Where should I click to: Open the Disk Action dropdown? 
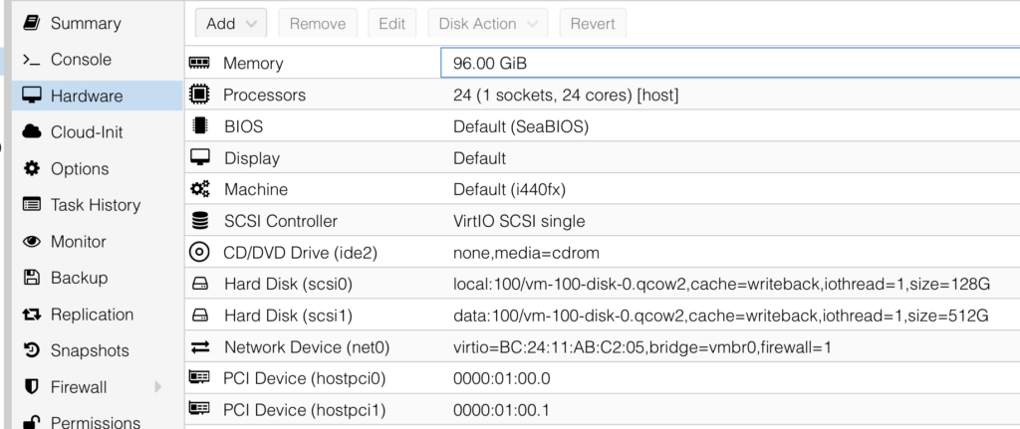pos(487,24)
